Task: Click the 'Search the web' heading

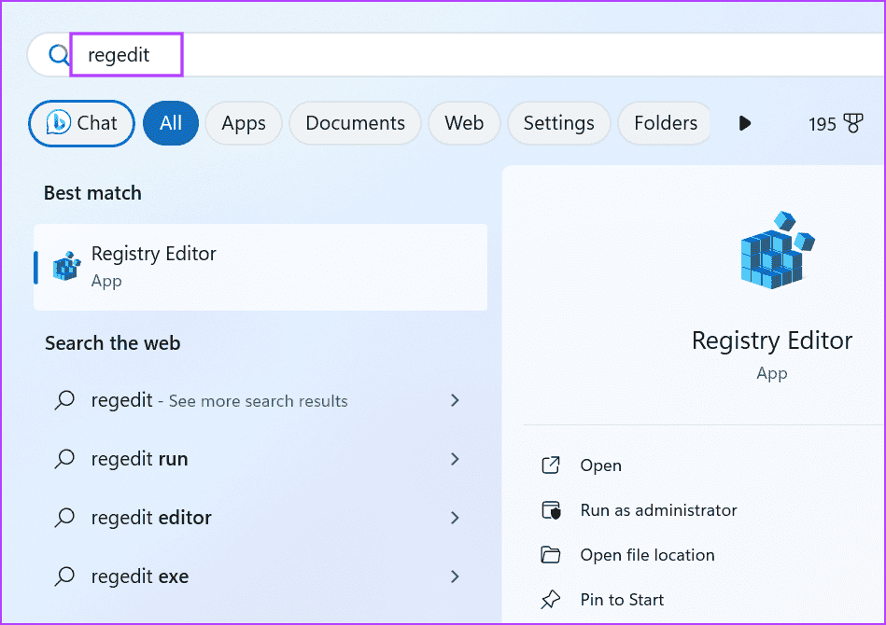Action: pos(112,343)
